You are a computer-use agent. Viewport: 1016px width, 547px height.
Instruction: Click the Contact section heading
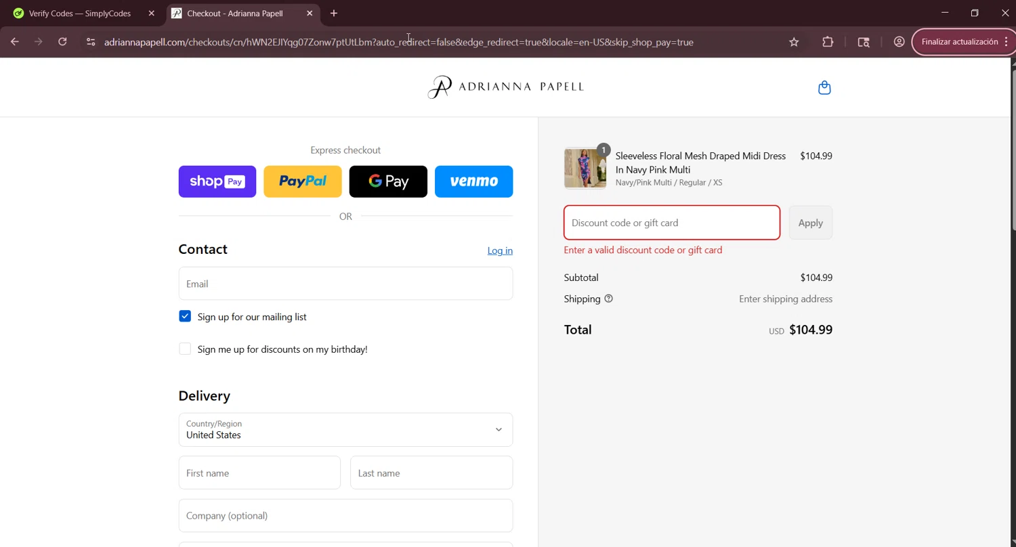point(203,249)
